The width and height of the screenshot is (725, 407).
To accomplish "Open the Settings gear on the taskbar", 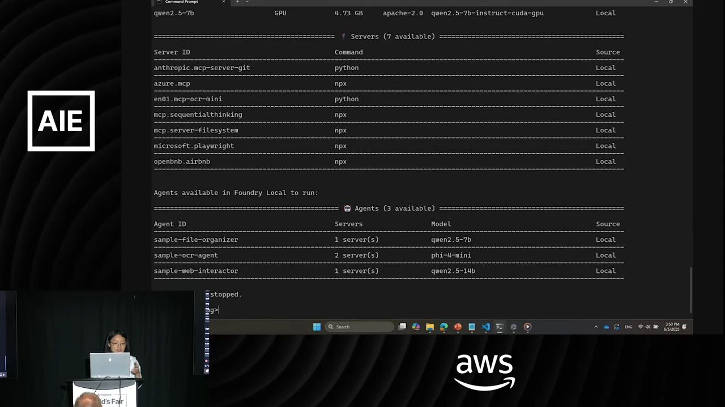I will [x=514, y=327].
